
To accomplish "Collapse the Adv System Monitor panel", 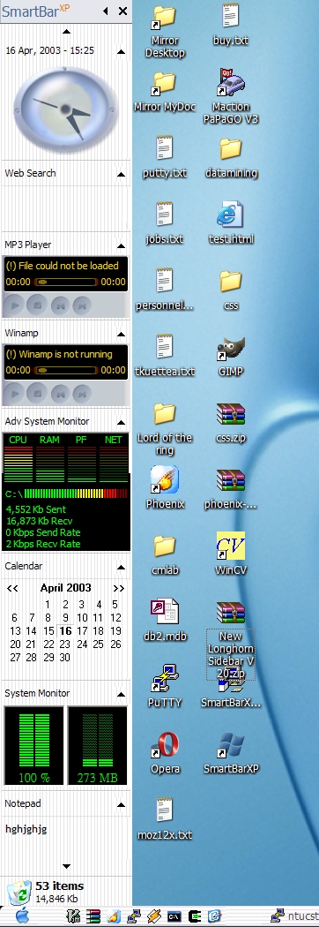I will pos(121,422).
